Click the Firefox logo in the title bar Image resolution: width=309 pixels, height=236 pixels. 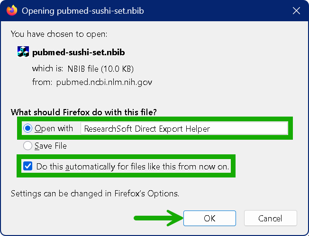tap(12, 10)
